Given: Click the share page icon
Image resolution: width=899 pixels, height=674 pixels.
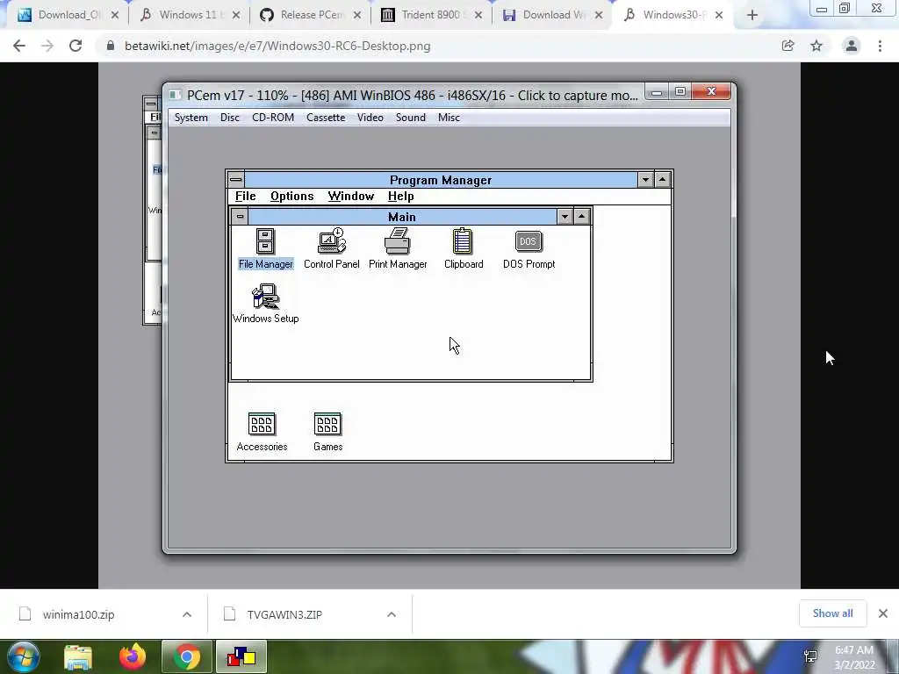Looking at the screenshot, I should tap(788, 46).
